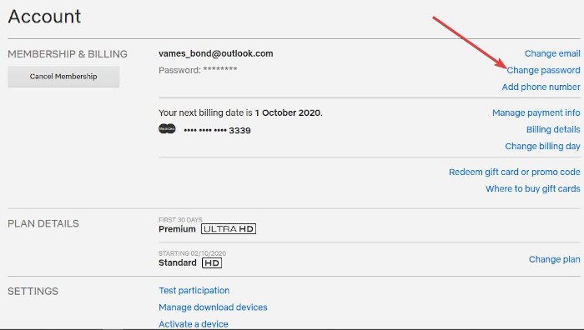This screenshot has width=584, height=330.
Task: Click the masked Password field text
Action: [x=198, y=70]
